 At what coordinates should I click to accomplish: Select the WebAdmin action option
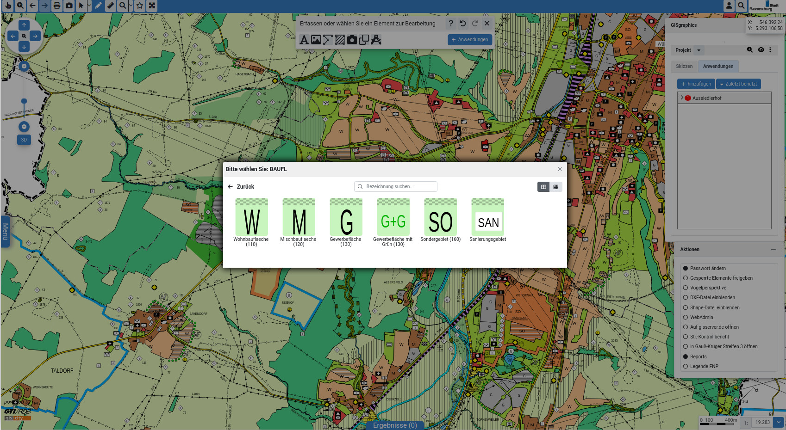(x=686, y=317)
